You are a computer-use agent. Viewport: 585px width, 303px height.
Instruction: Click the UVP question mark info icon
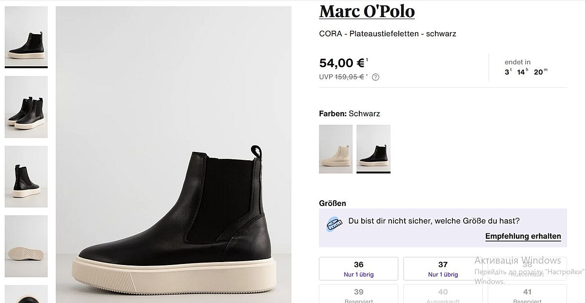(375, 77)
